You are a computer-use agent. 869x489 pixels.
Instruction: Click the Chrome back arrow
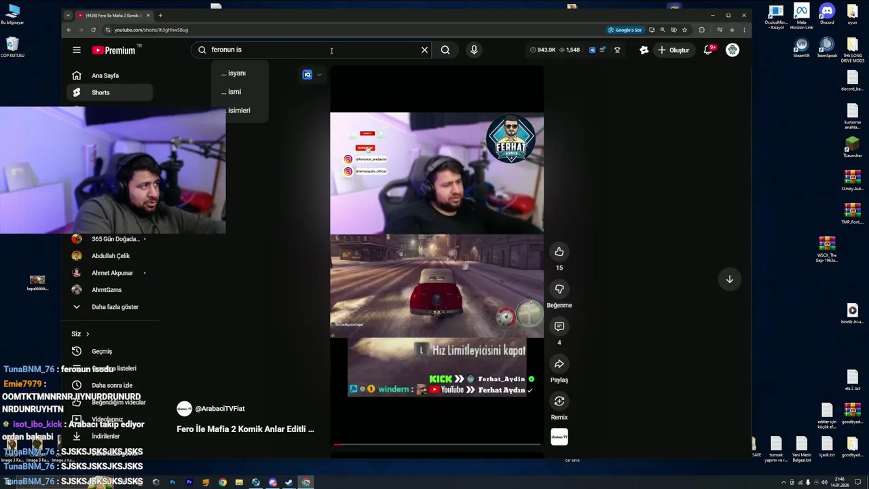point(69,30)
